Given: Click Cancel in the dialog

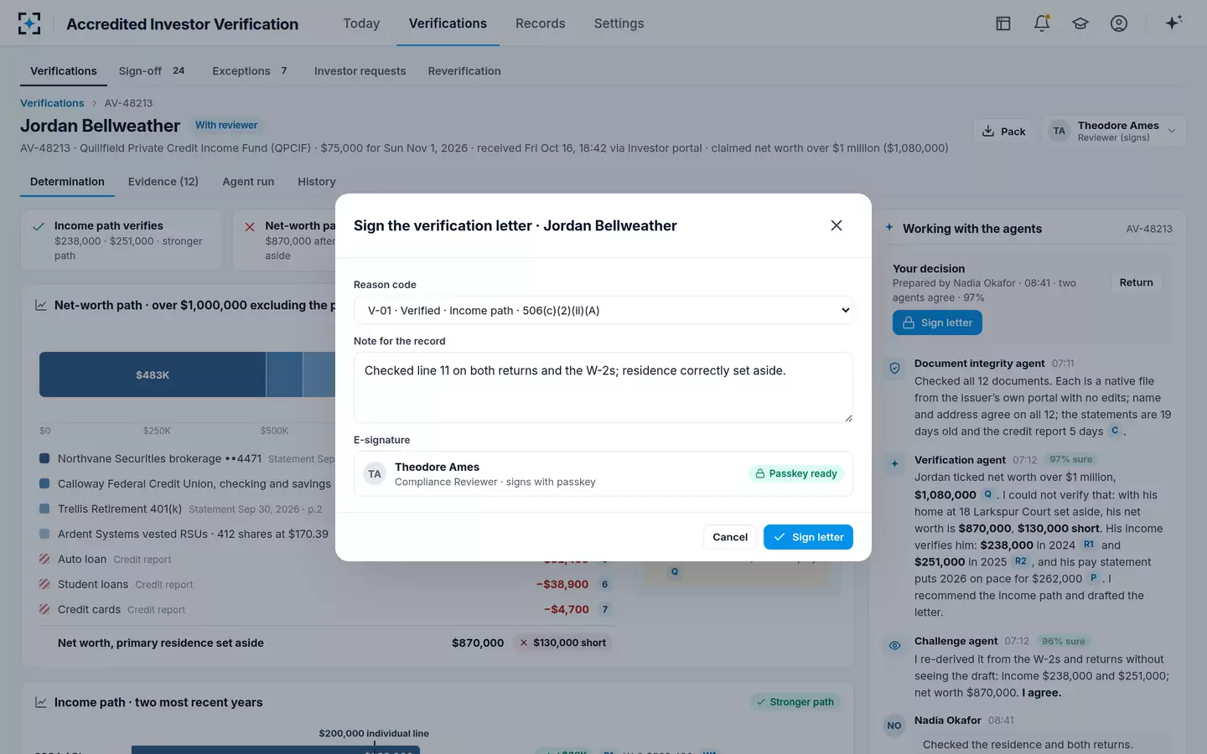Looking at the screenshot, I should (x=730, y=537).
